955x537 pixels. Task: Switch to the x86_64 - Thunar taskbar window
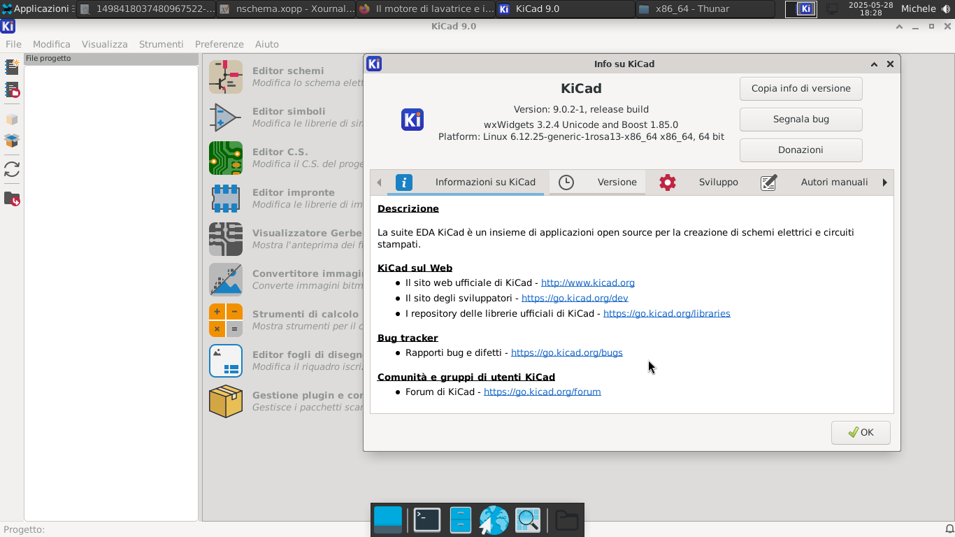pos(705,9)
